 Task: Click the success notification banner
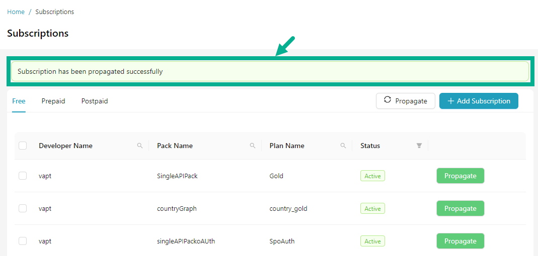(269, 71)
